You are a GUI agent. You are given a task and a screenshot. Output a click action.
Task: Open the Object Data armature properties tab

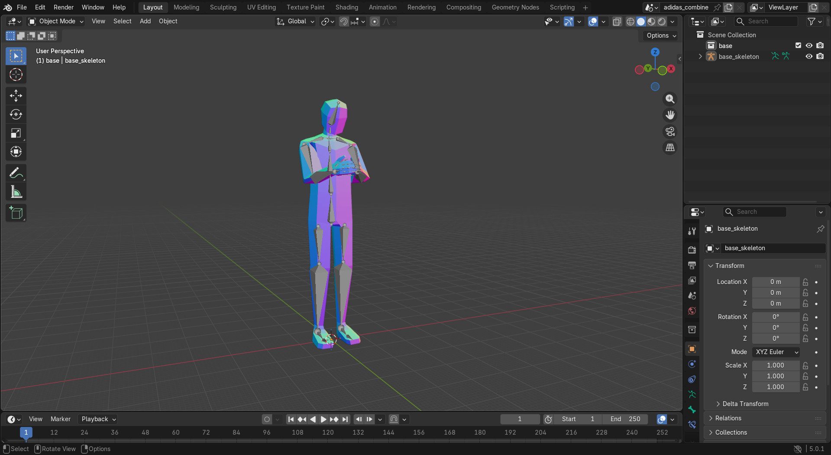pos(692,394)
